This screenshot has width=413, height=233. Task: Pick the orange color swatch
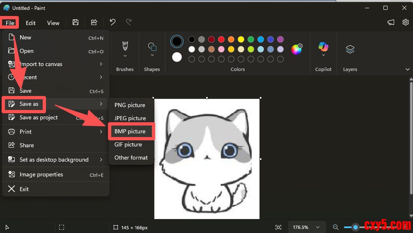coord(231,39)
